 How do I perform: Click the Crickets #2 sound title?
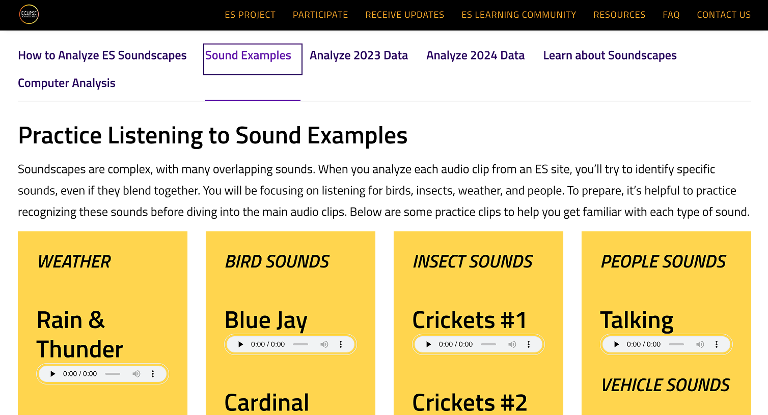tap(470, 402)
